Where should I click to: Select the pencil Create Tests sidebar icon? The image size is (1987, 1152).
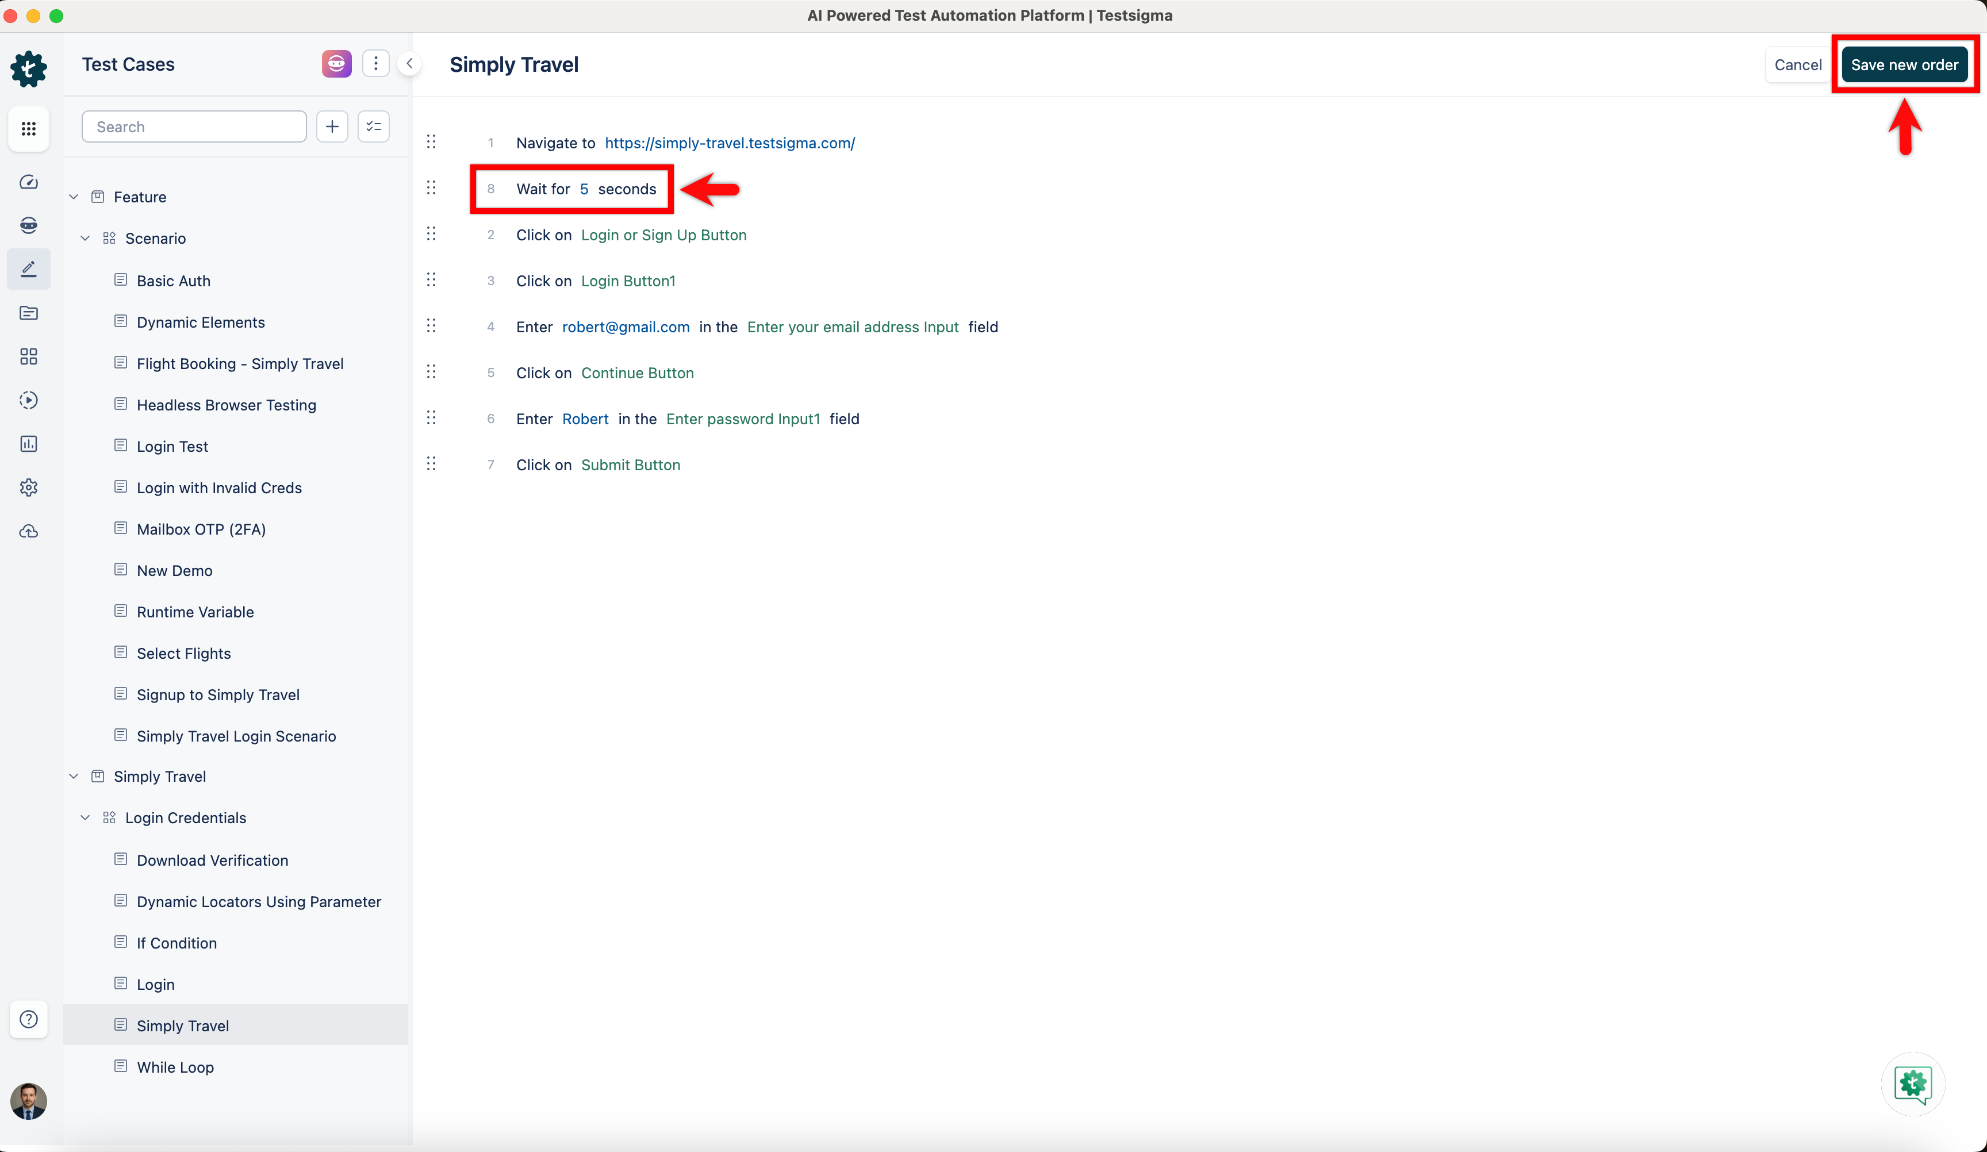28,269
